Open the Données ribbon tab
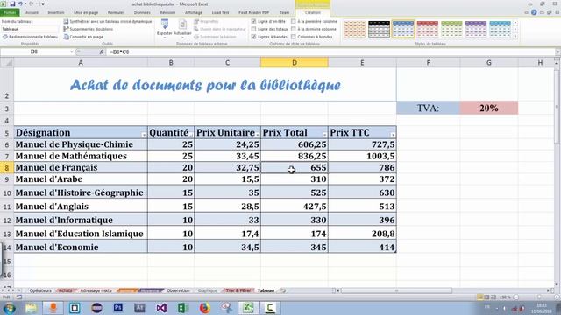Viewport: 561px width, 315px height. tap(142, 12)
